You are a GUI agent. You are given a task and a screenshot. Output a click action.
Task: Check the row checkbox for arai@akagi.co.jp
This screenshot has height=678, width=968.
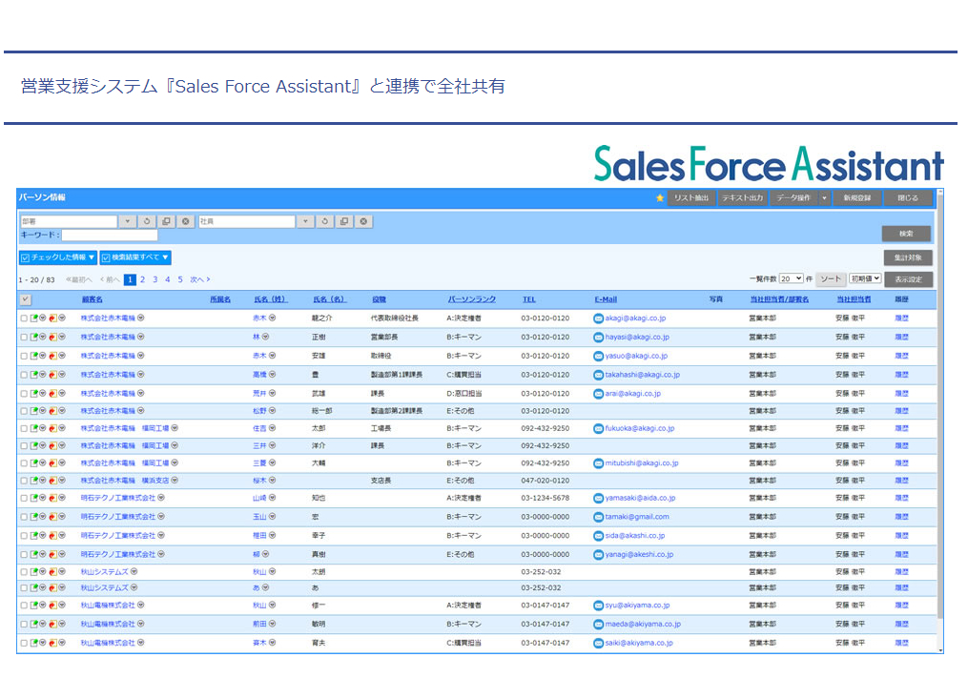pos(24,394)
